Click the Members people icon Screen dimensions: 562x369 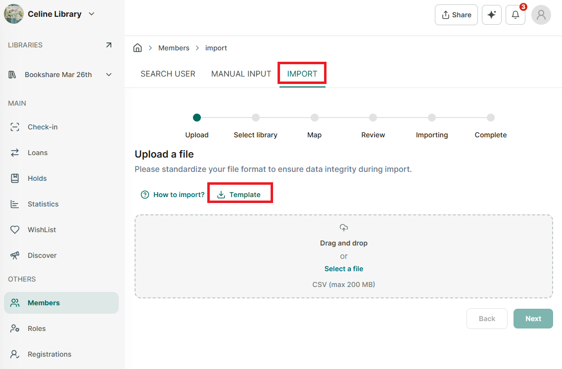(15, 303)
